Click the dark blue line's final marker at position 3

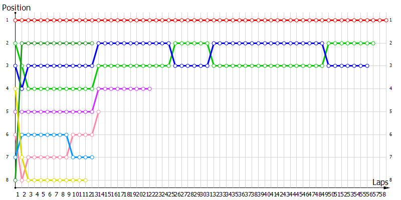[x=367, y=66]
